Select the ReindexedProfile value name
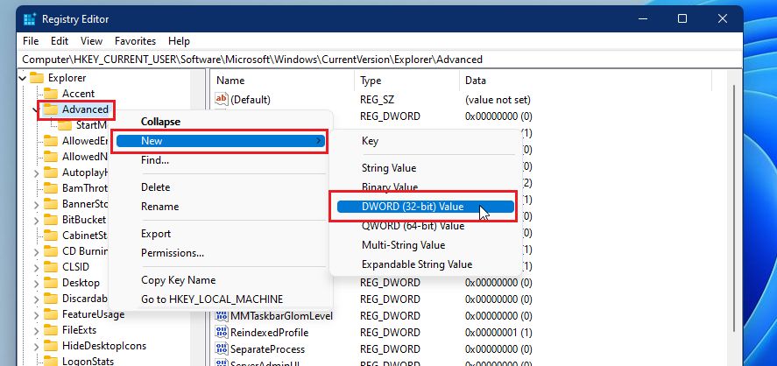 click(269, 333)
